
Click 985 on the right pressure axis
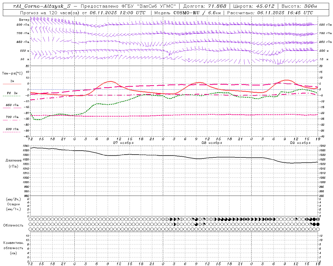pos(322,196)
